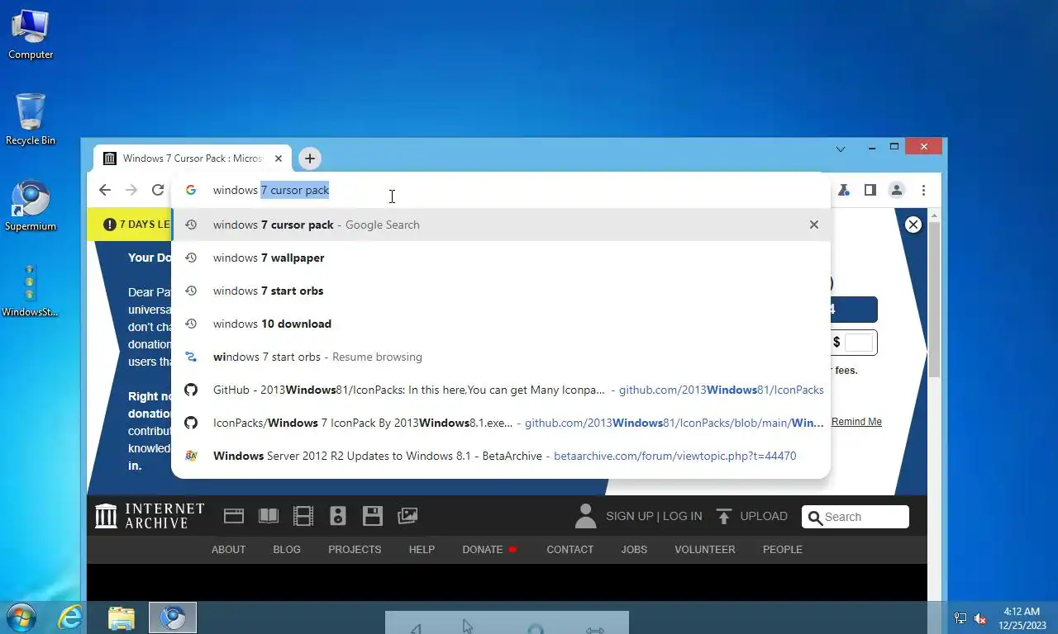Open the Texts book icon

(x=269, y=516)
